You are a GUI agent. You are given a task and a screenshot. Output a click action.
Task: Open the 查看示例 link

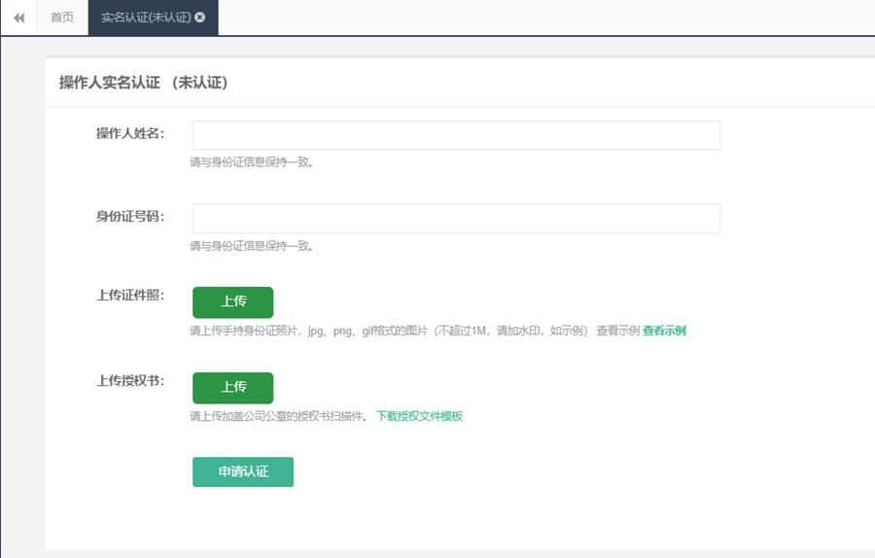coord(664,331)
